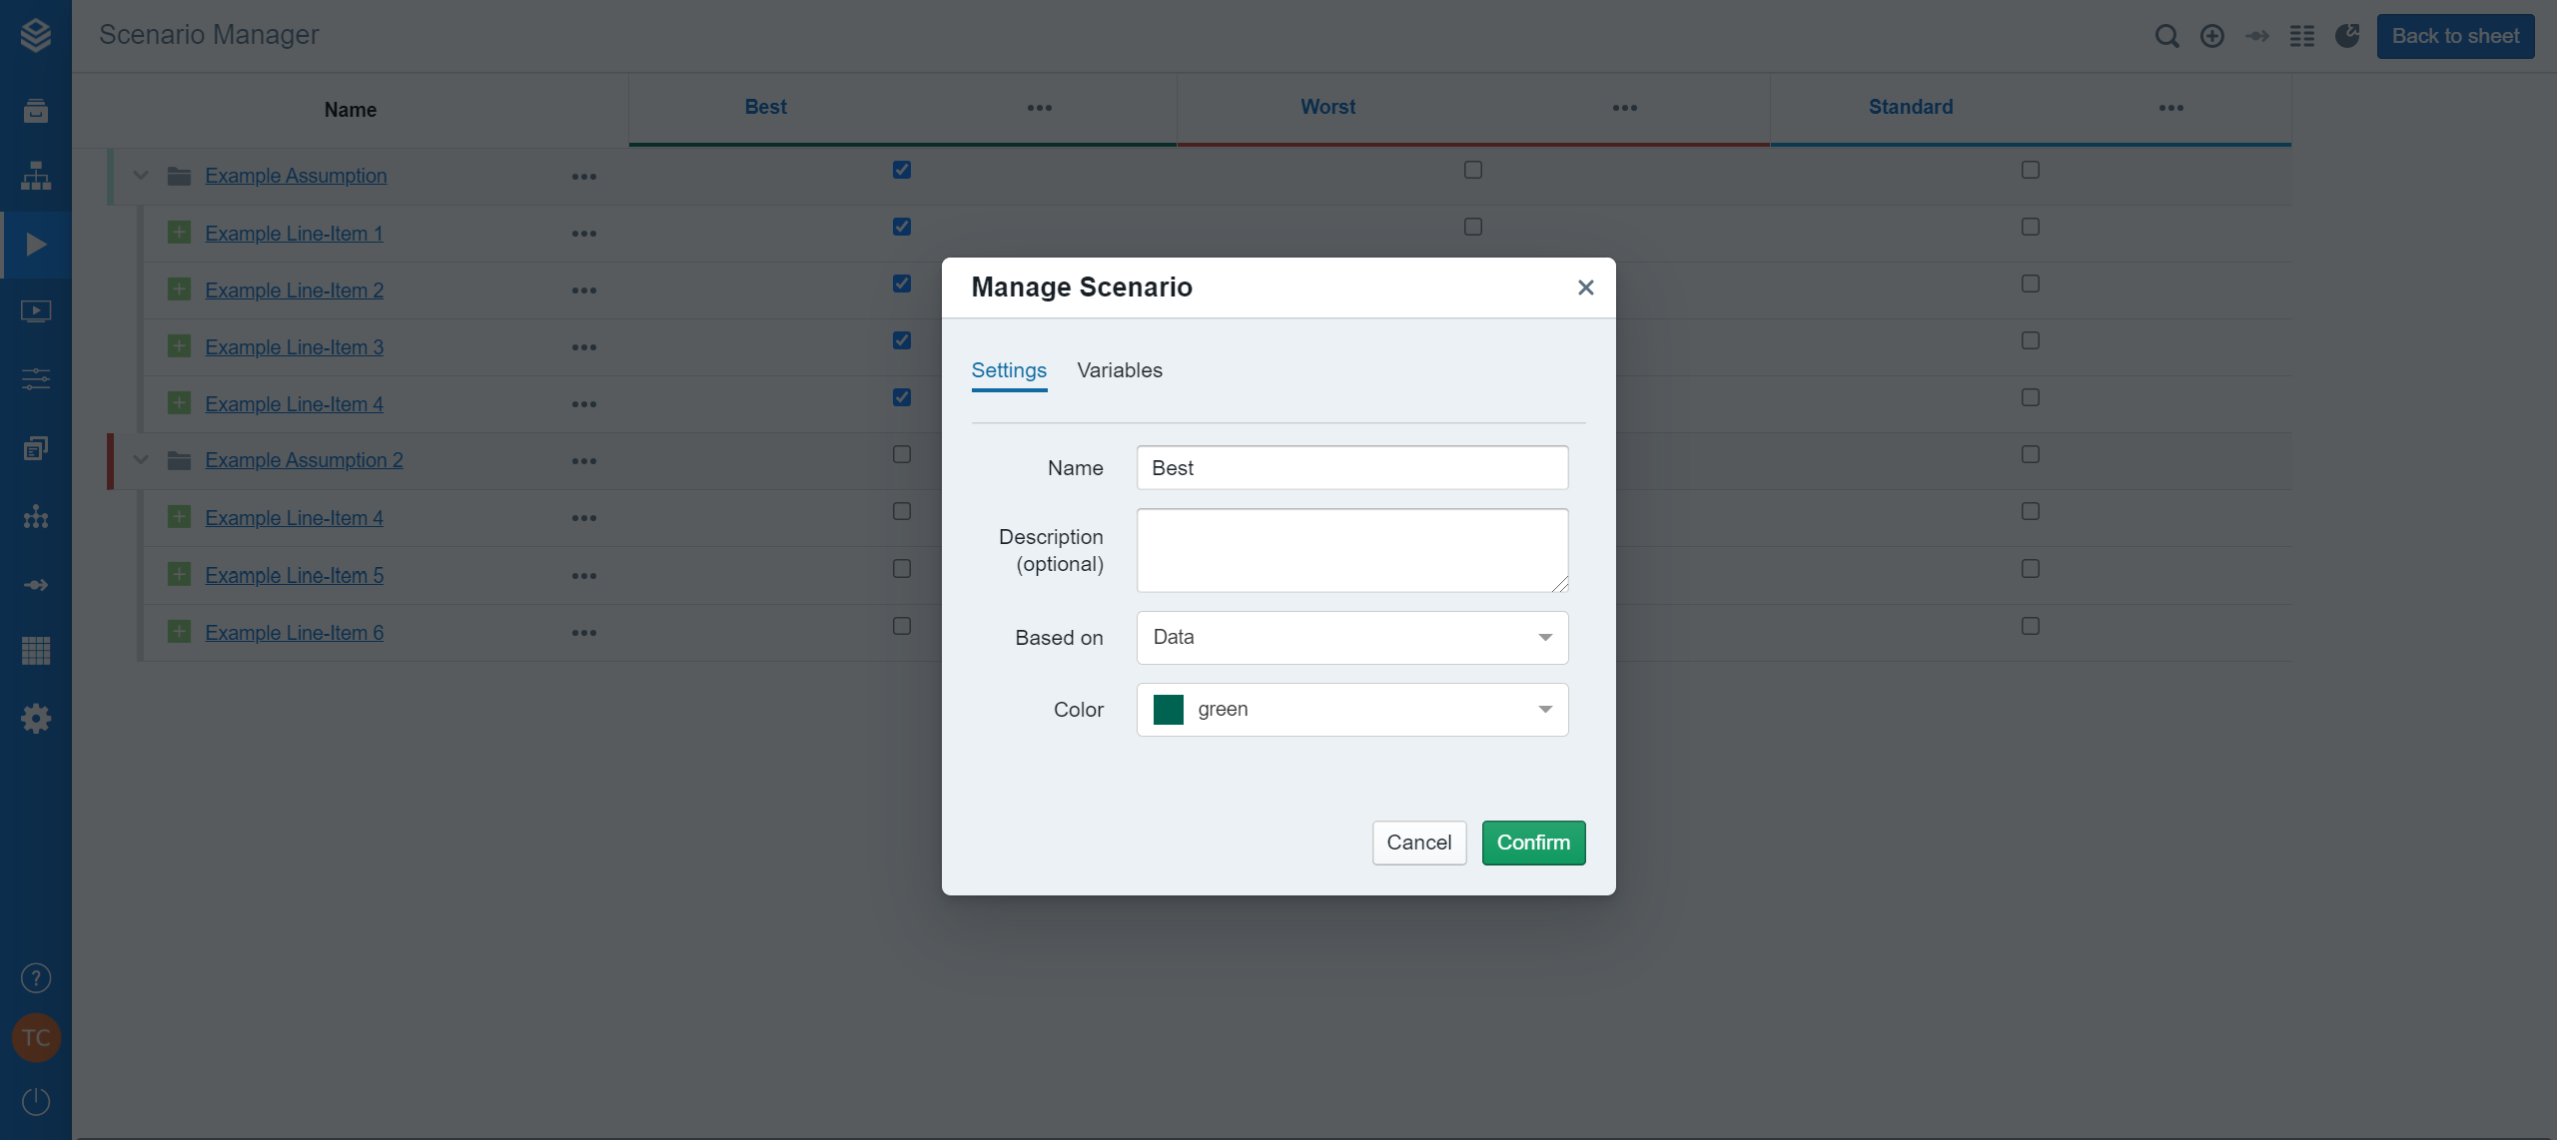The width and height of the screenshot is (2557, 1140).
Task: Click the add scenario plus-circle icon
Action: click(2212, 37)
